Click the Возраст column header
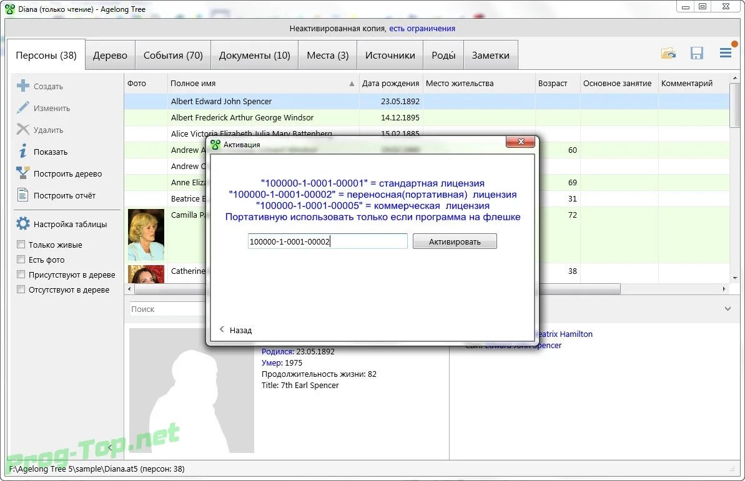 tap(558, 83)
